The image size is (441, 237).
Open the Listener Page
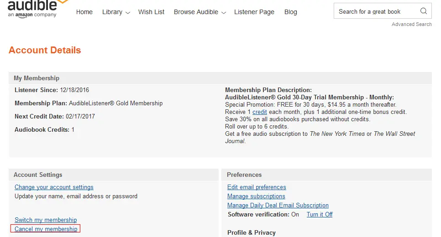pyautogui.click(x=254, y=12)
